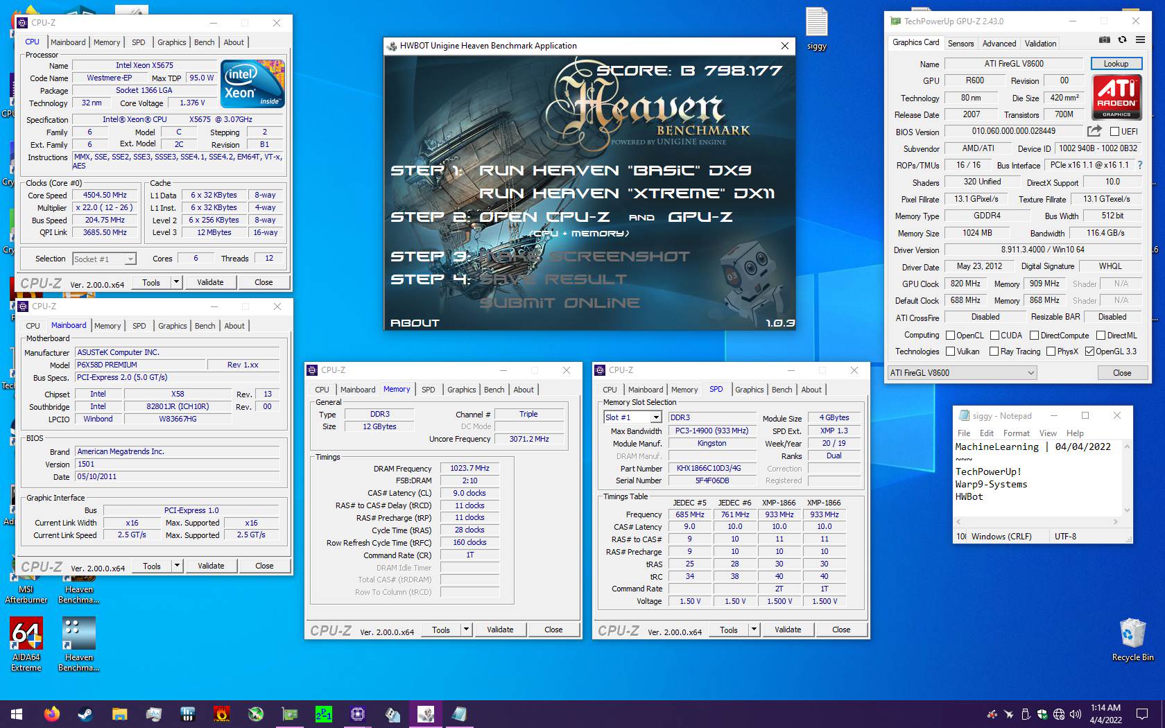Screen dimensions: 1165x728
Task: Click the HWBot line in Notepad
Action: click(969, 496)
